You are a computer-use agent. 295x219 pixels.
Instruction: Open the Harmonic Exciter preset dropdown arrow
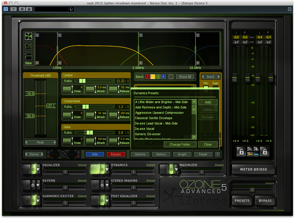point(38,201)
